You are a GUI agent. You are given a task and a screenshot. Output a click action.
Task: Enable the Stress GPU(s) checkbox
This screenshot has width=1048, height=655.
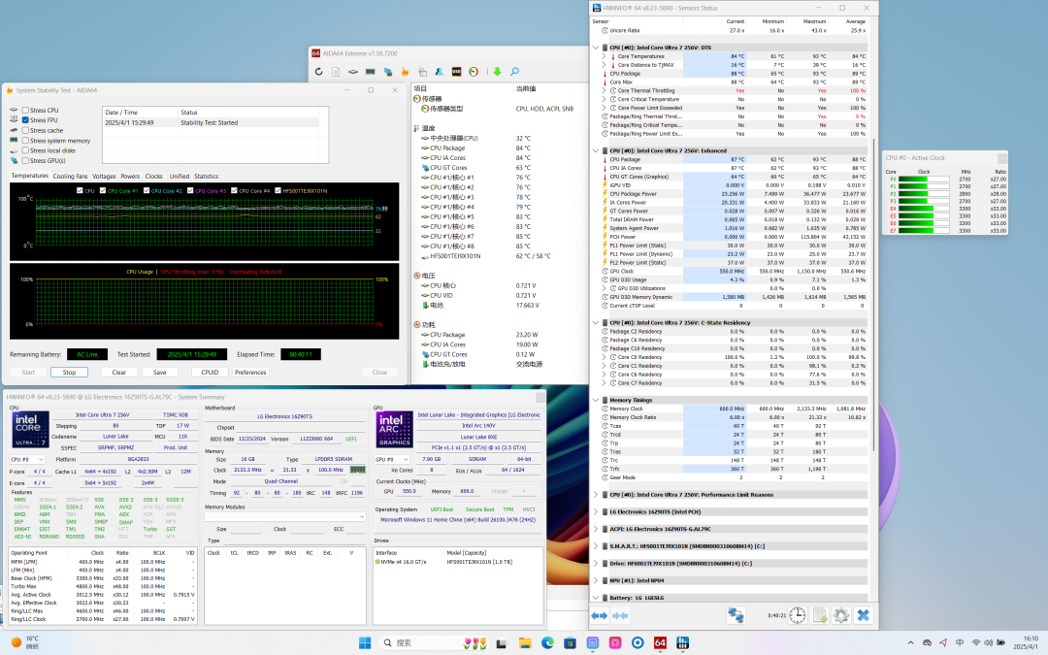[25, 160]
